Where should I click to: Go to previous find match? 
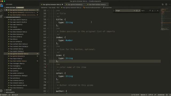(150, 11)
